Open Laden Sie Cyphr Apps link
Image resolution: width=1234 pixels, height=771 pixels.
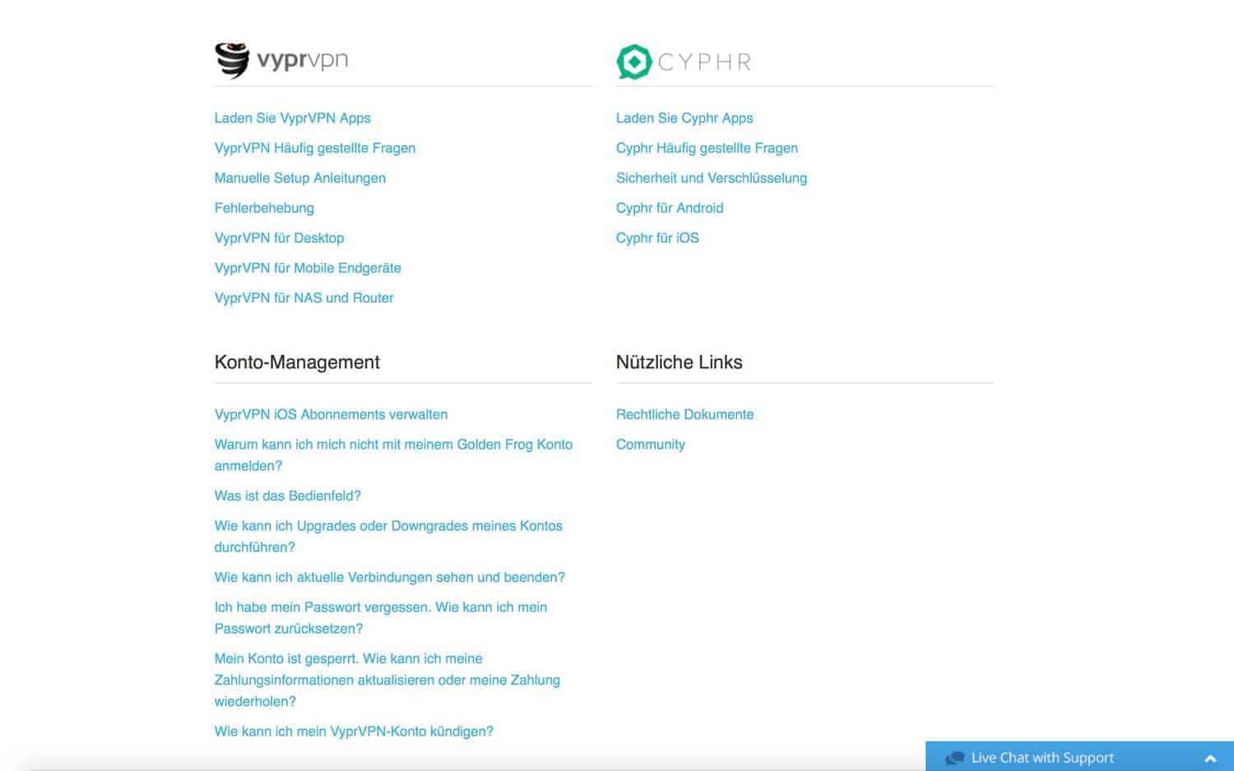pos(684,118)
